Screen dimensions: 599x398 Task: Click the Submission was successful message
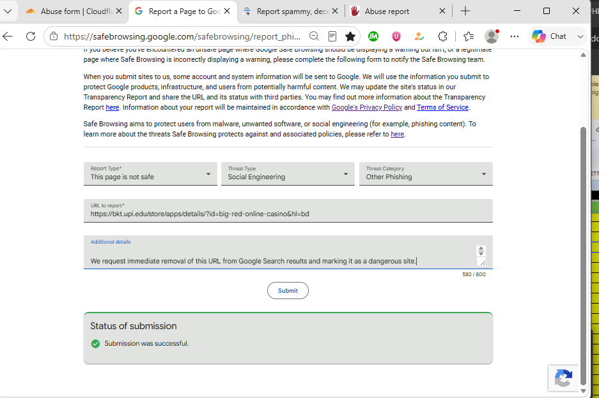click(x=146, y=344)
